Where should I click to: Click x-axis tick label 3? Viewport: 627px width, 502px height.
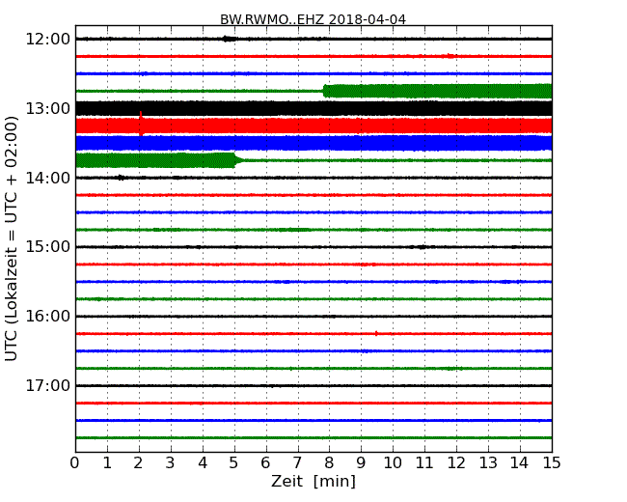171,463
